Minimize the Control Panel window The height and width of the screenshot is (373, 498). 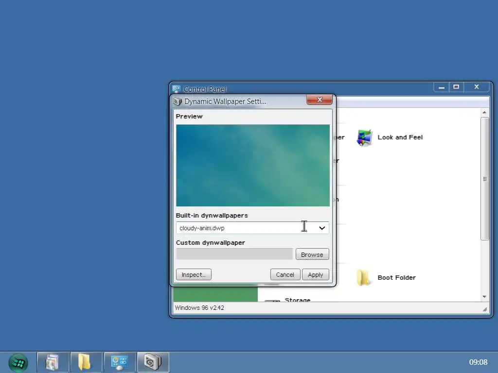[442, 87]
